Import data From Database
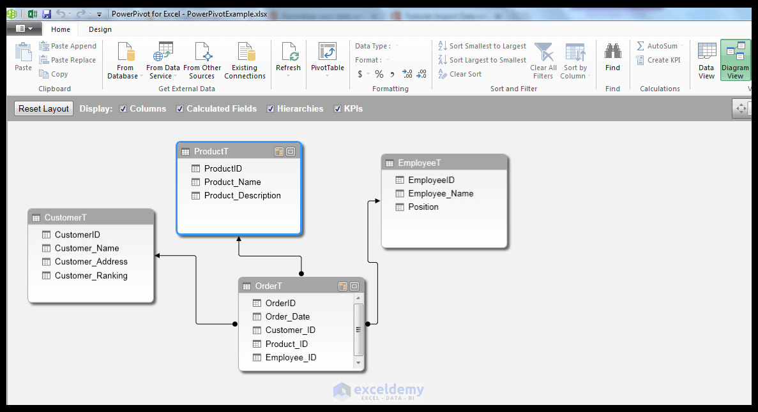 pyautogui.click(x=125, y=61)
